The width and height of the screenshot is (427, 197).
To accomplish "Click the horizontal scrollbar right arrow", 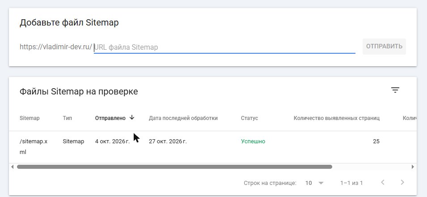I will pos(413,167).
